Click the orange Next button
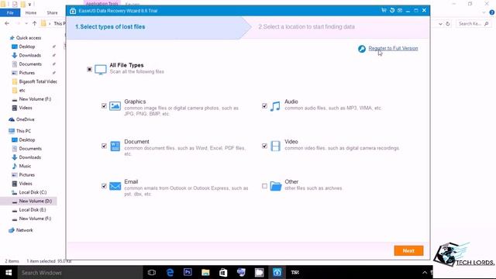Viewport: 496px width, 279px height. coord(408,250)
